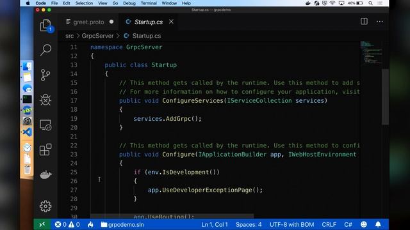Open the Debug menu
The height and width of the screenshot is (230, 410).
click(x=129, y=3)
